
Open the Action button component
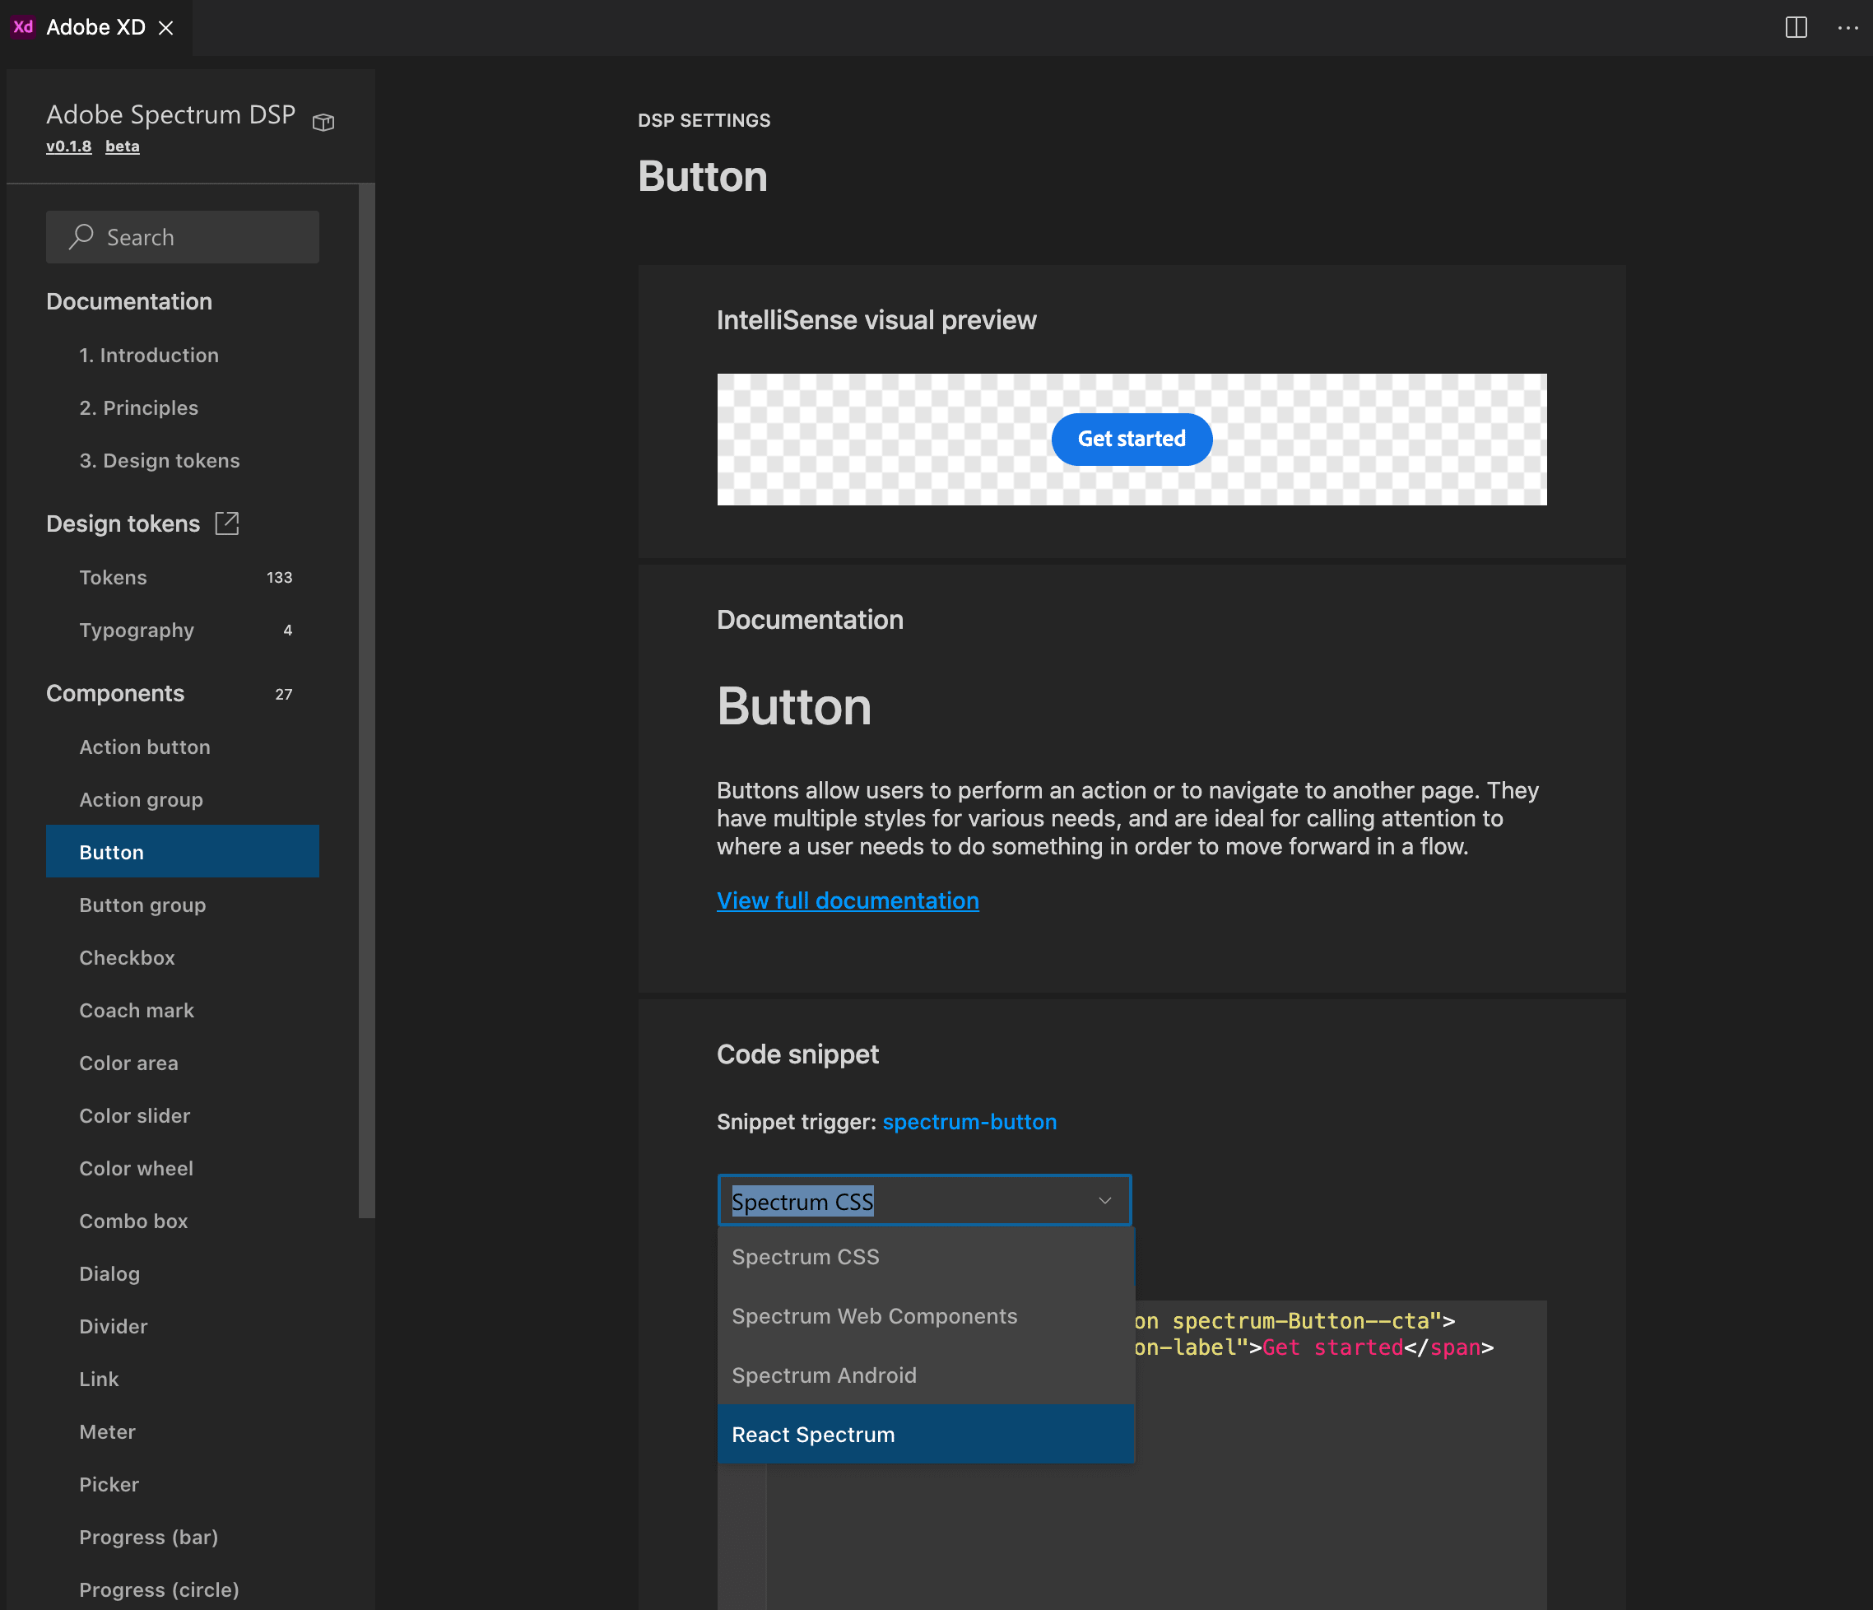coord(145,745)
